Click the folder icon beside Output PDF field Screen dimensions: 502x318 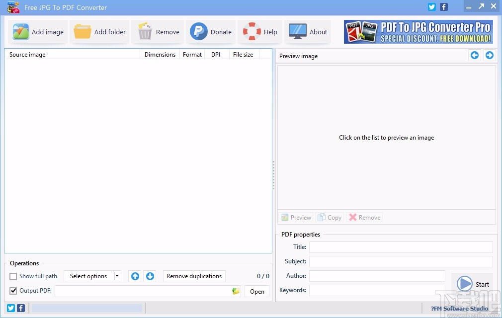point(236,291)
